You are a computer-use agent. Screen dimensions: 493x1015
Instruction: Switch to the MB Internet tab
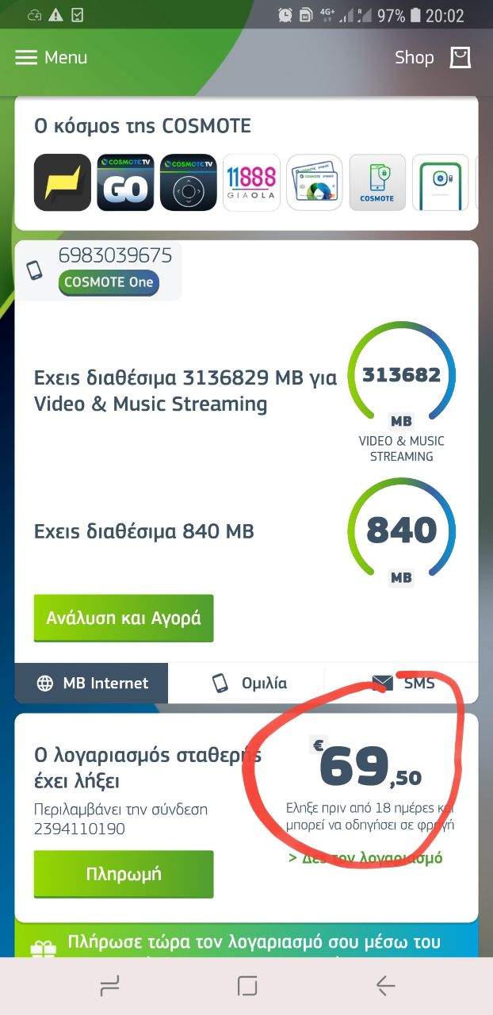pyautogui.click(x=92, y=683)
